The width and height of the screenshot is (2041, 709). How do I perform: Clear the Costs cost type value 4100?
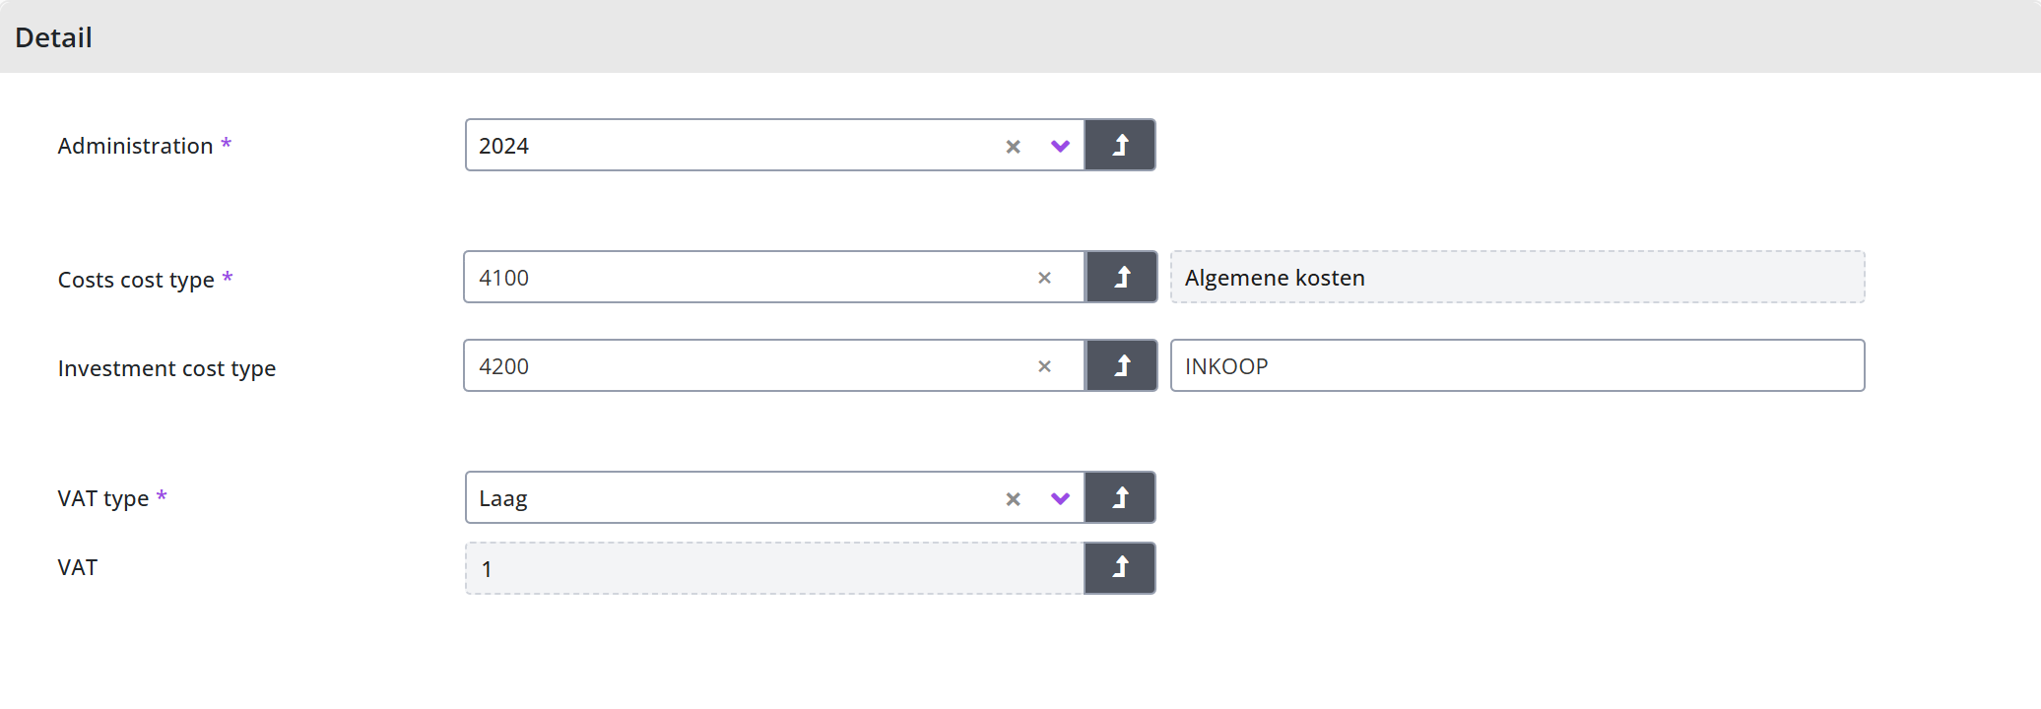pos(1044,278)
